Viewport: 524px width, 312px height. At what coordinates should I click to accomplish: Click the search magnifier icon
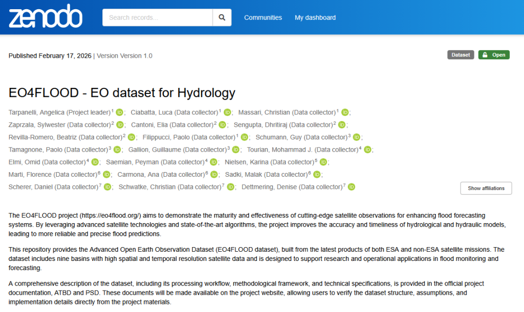[x=222, y=17]
